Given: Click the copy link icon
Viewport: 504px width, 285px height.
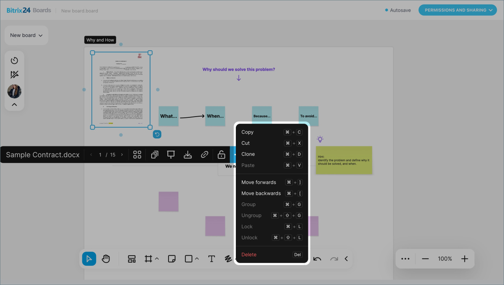Looking at the screenshot, I should (x=204, y=155).
